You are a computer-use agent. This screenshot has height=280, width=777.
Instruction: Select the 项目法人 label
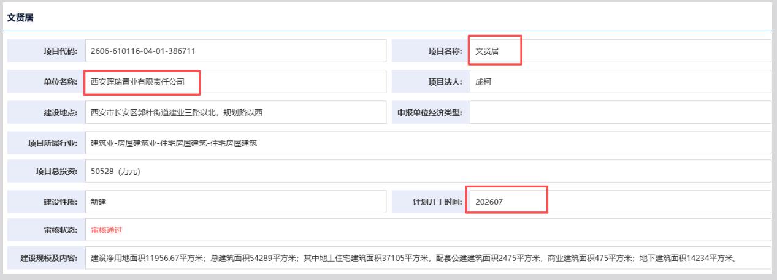tap(445, 81)
